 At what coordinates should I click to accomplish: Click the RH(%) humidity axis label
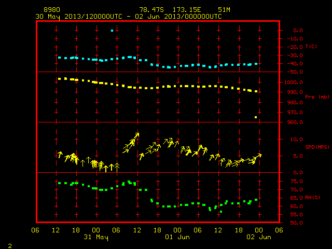pyautogui.click(x=312, y=197)
